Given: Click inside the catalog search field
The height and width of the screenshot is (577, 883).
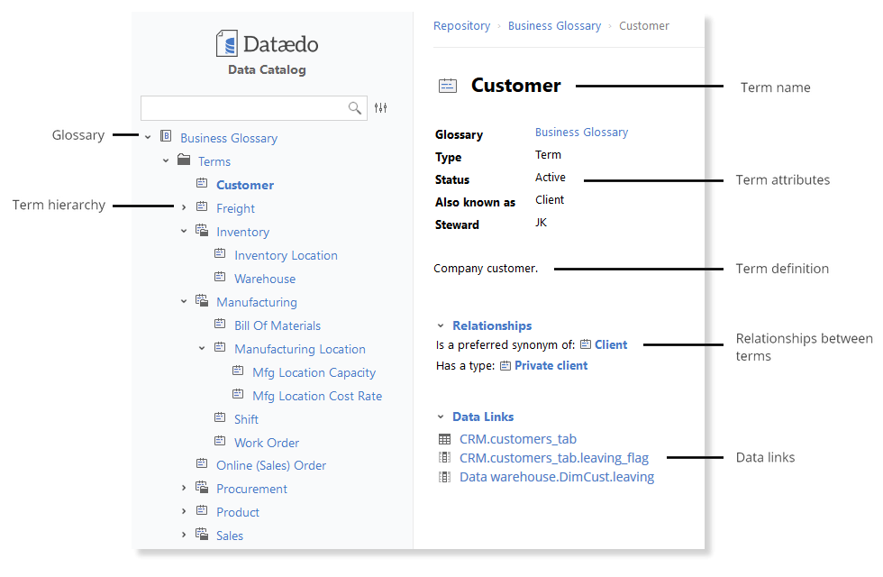Looking at the screenshot, I should pos(253,107).
